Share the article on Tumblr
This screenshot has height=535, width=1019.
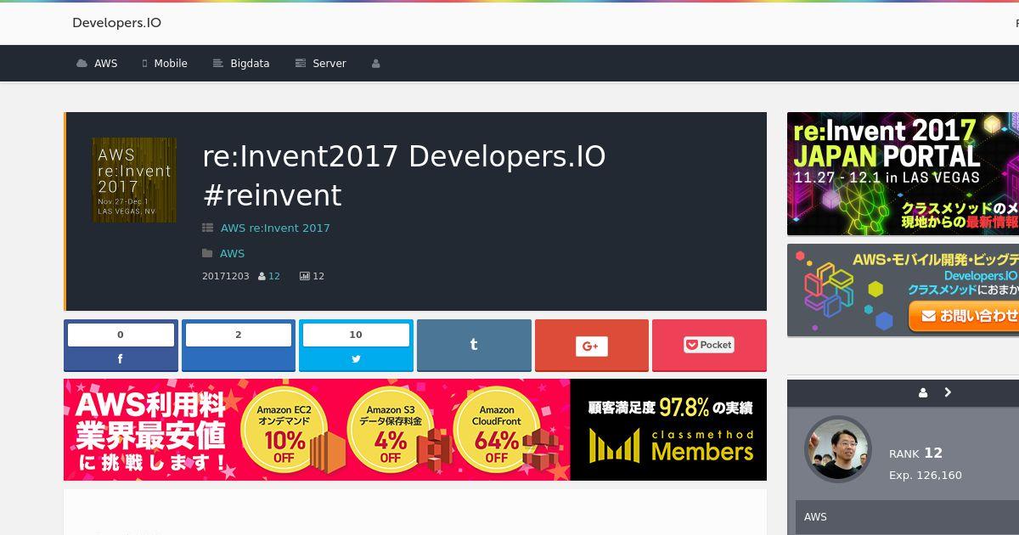pos(474,346)
